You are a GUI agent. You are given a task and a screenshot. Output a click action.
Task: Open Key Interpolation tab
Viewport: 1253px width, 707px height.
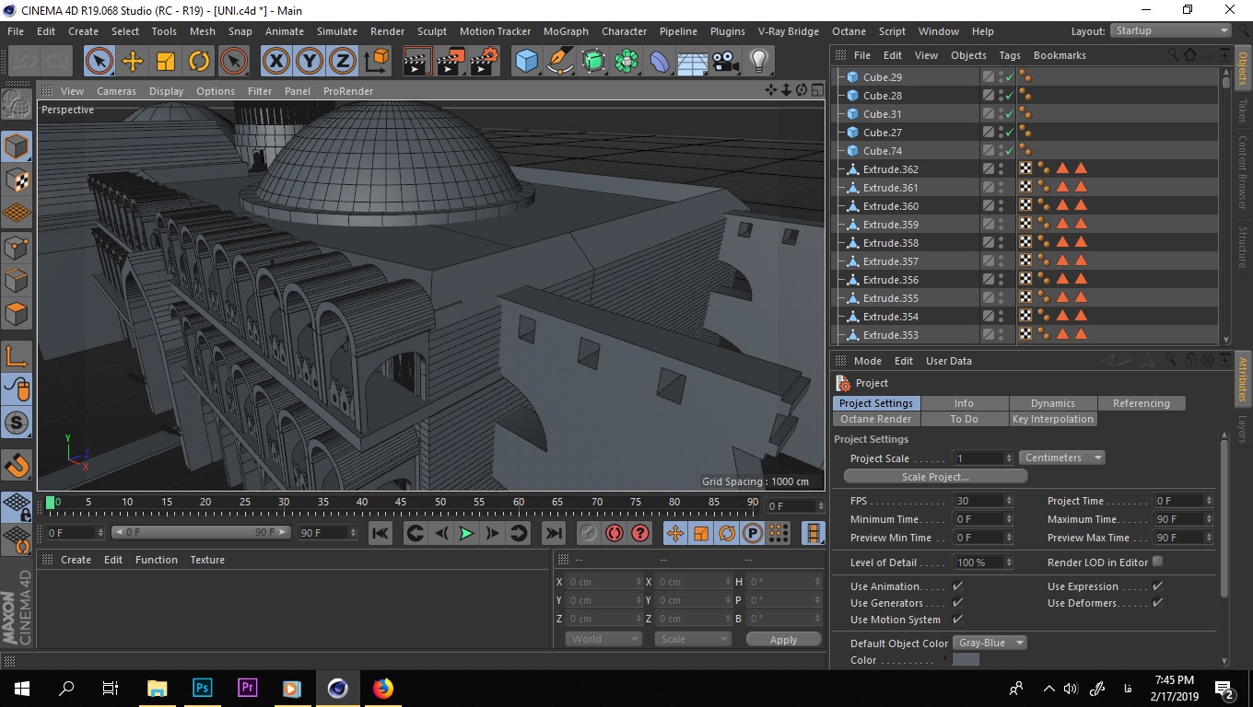pyautogui.click(x=1053, y=419)
